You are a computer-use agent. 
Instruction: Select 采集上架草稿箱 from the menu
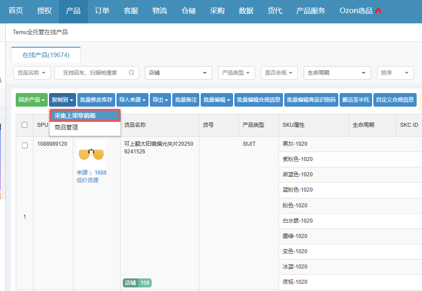pos(85,116)
